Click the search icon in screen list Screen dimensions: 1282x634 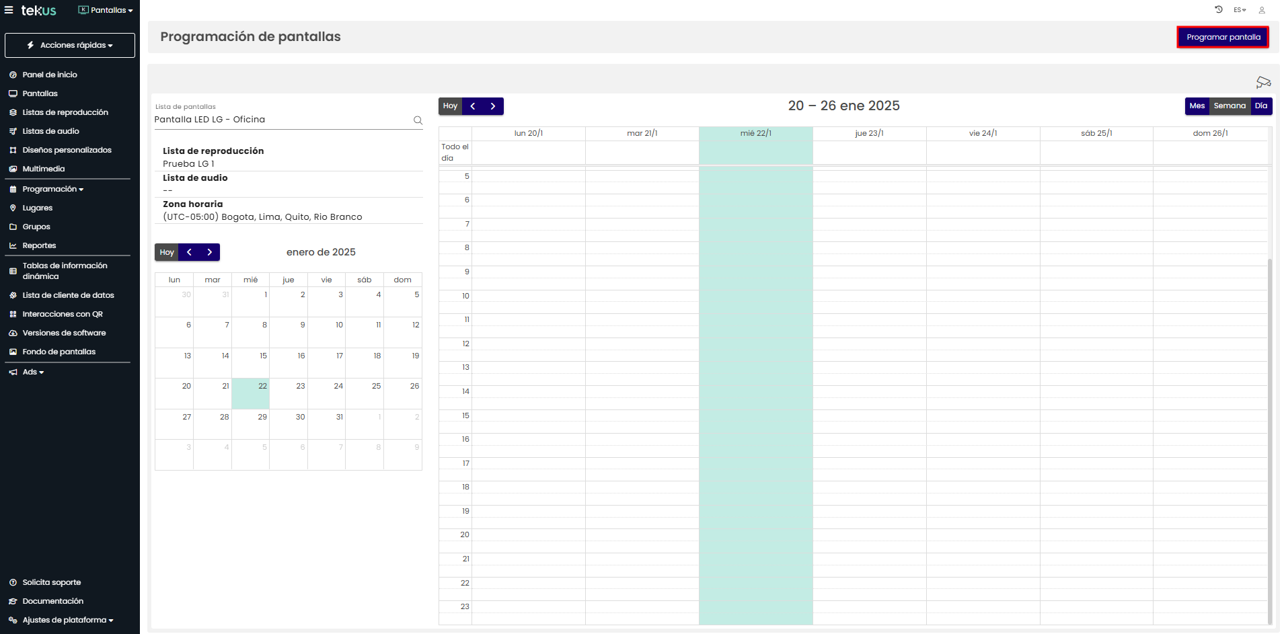(418, 120)
